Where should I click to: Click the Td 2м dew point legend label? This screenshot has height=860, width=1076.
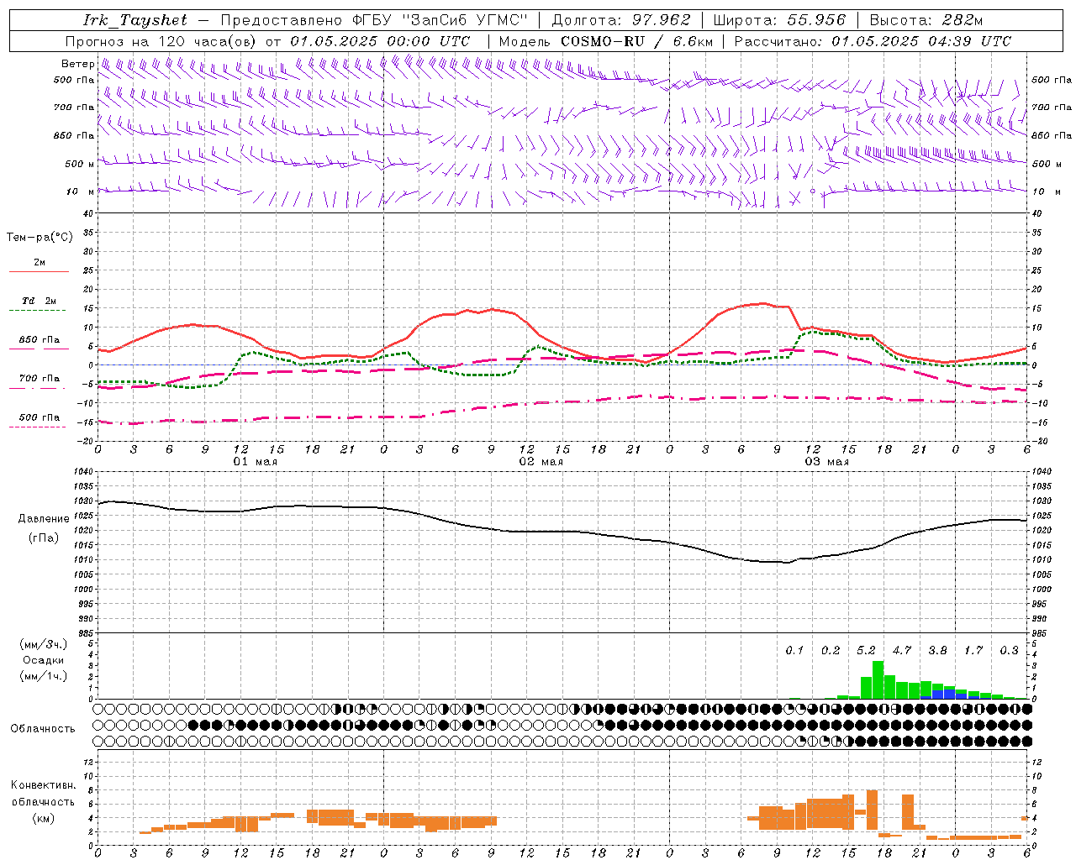click(40, 301)
